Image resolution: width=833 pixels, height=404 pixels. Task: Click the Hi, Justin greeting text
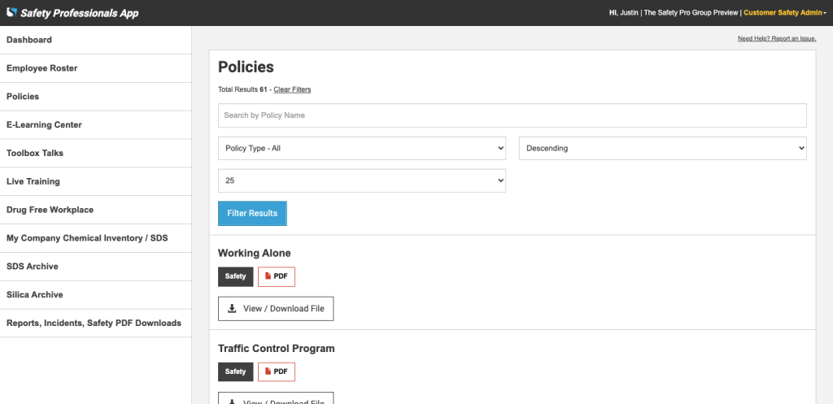624,13
